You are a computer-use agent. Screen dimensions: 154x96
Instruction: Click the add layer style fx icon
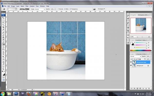pyautogui.click(x=134, y=89)
